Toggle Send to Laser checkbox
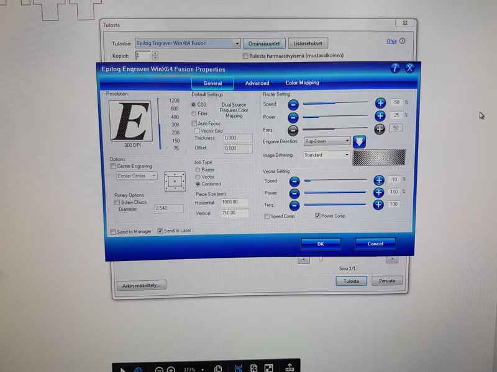The height and width of the screenshot is (372, 497). pyautogui.click(x=160, y=231)
